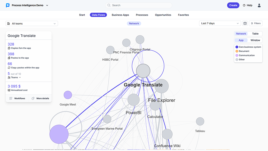The height and width of the screenshot is (151, 268).
Task: Open the Last 7 days dropdown
Action: pyautogui.click(x=220, y=23)
